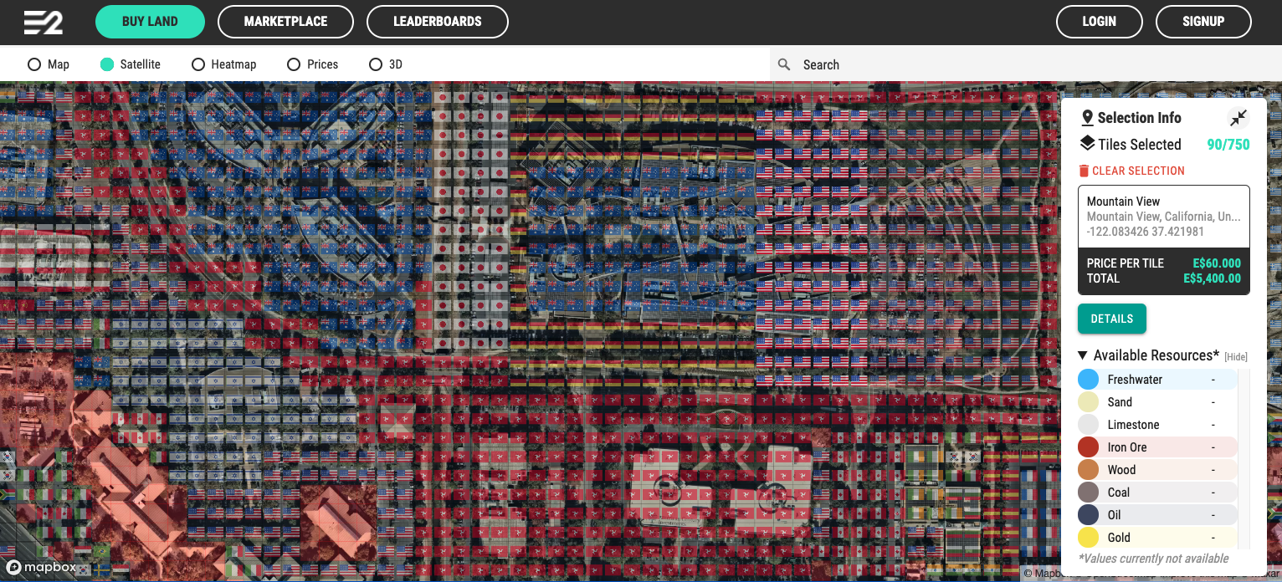Click the yellow Gold color swatch
This screenshot has width=1282, height=582.
1089,537
